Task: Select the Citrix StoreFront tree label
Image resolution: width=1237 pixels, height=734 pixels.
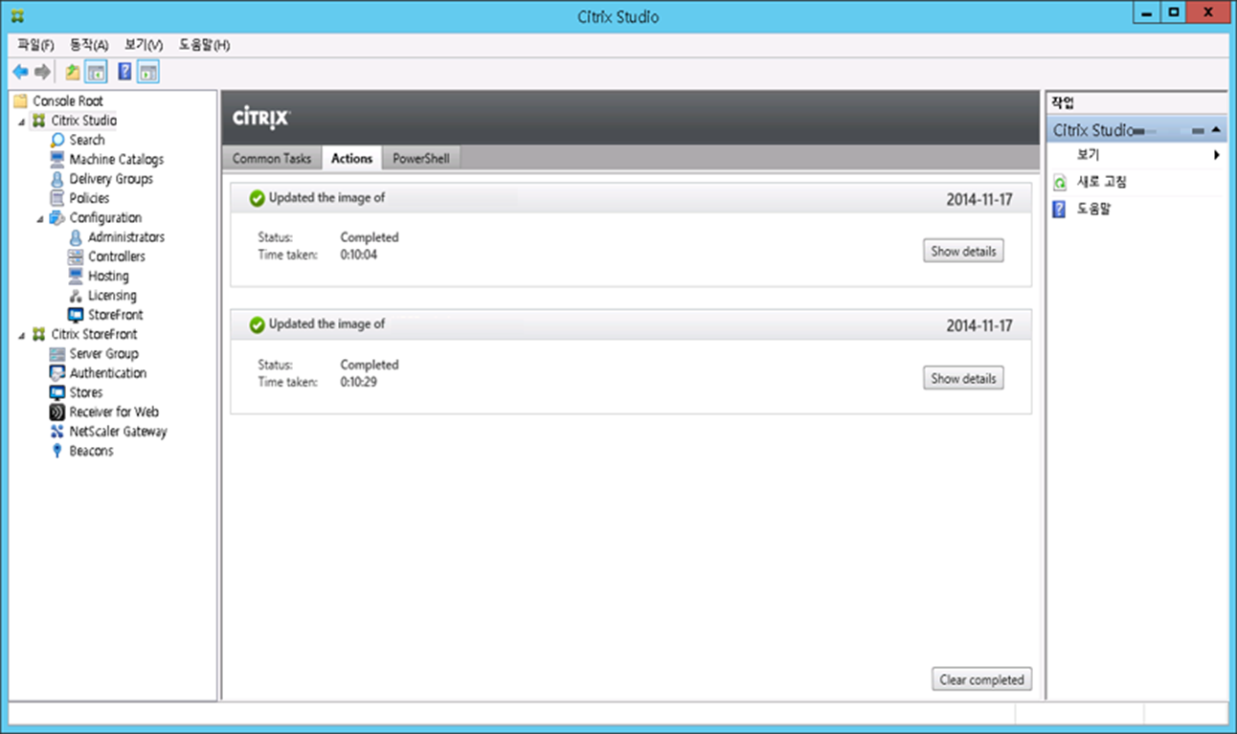Action: pyautogui.click(x=94, y=334)
